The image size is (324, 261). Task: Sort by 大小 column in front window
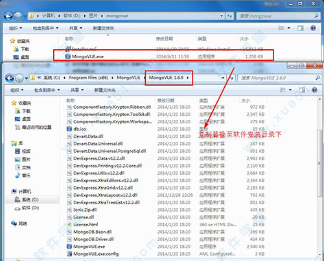[246, 100]
